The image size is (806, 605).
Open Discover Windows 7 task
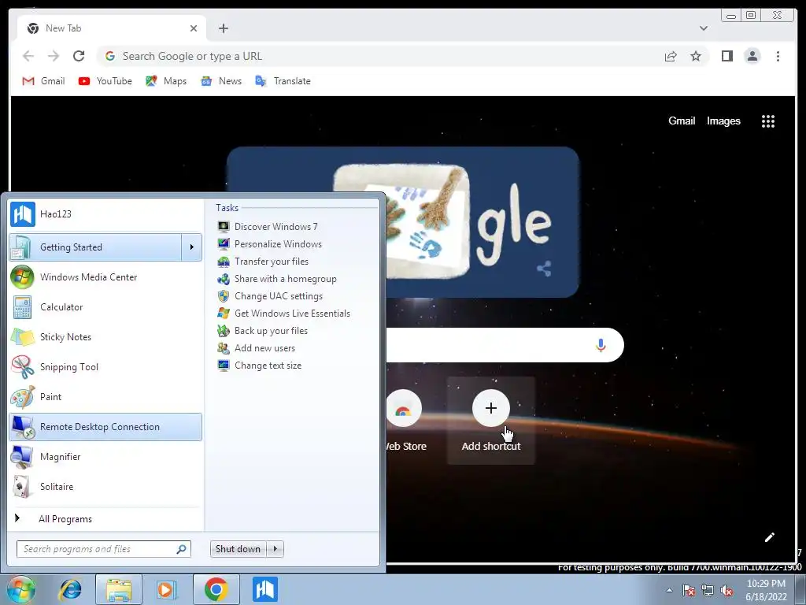point(268,227)
